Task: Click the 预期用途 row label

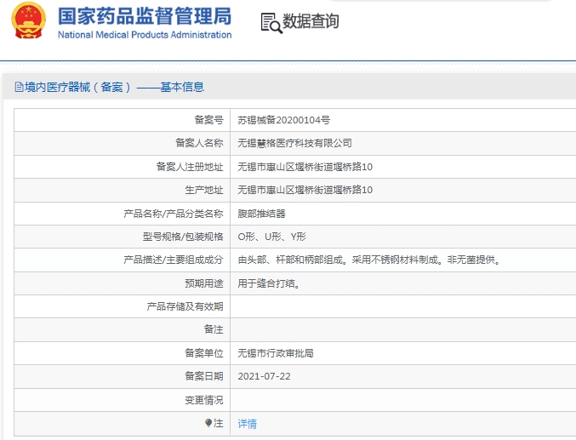Action: pyautogui.click(x=204, y=283)
